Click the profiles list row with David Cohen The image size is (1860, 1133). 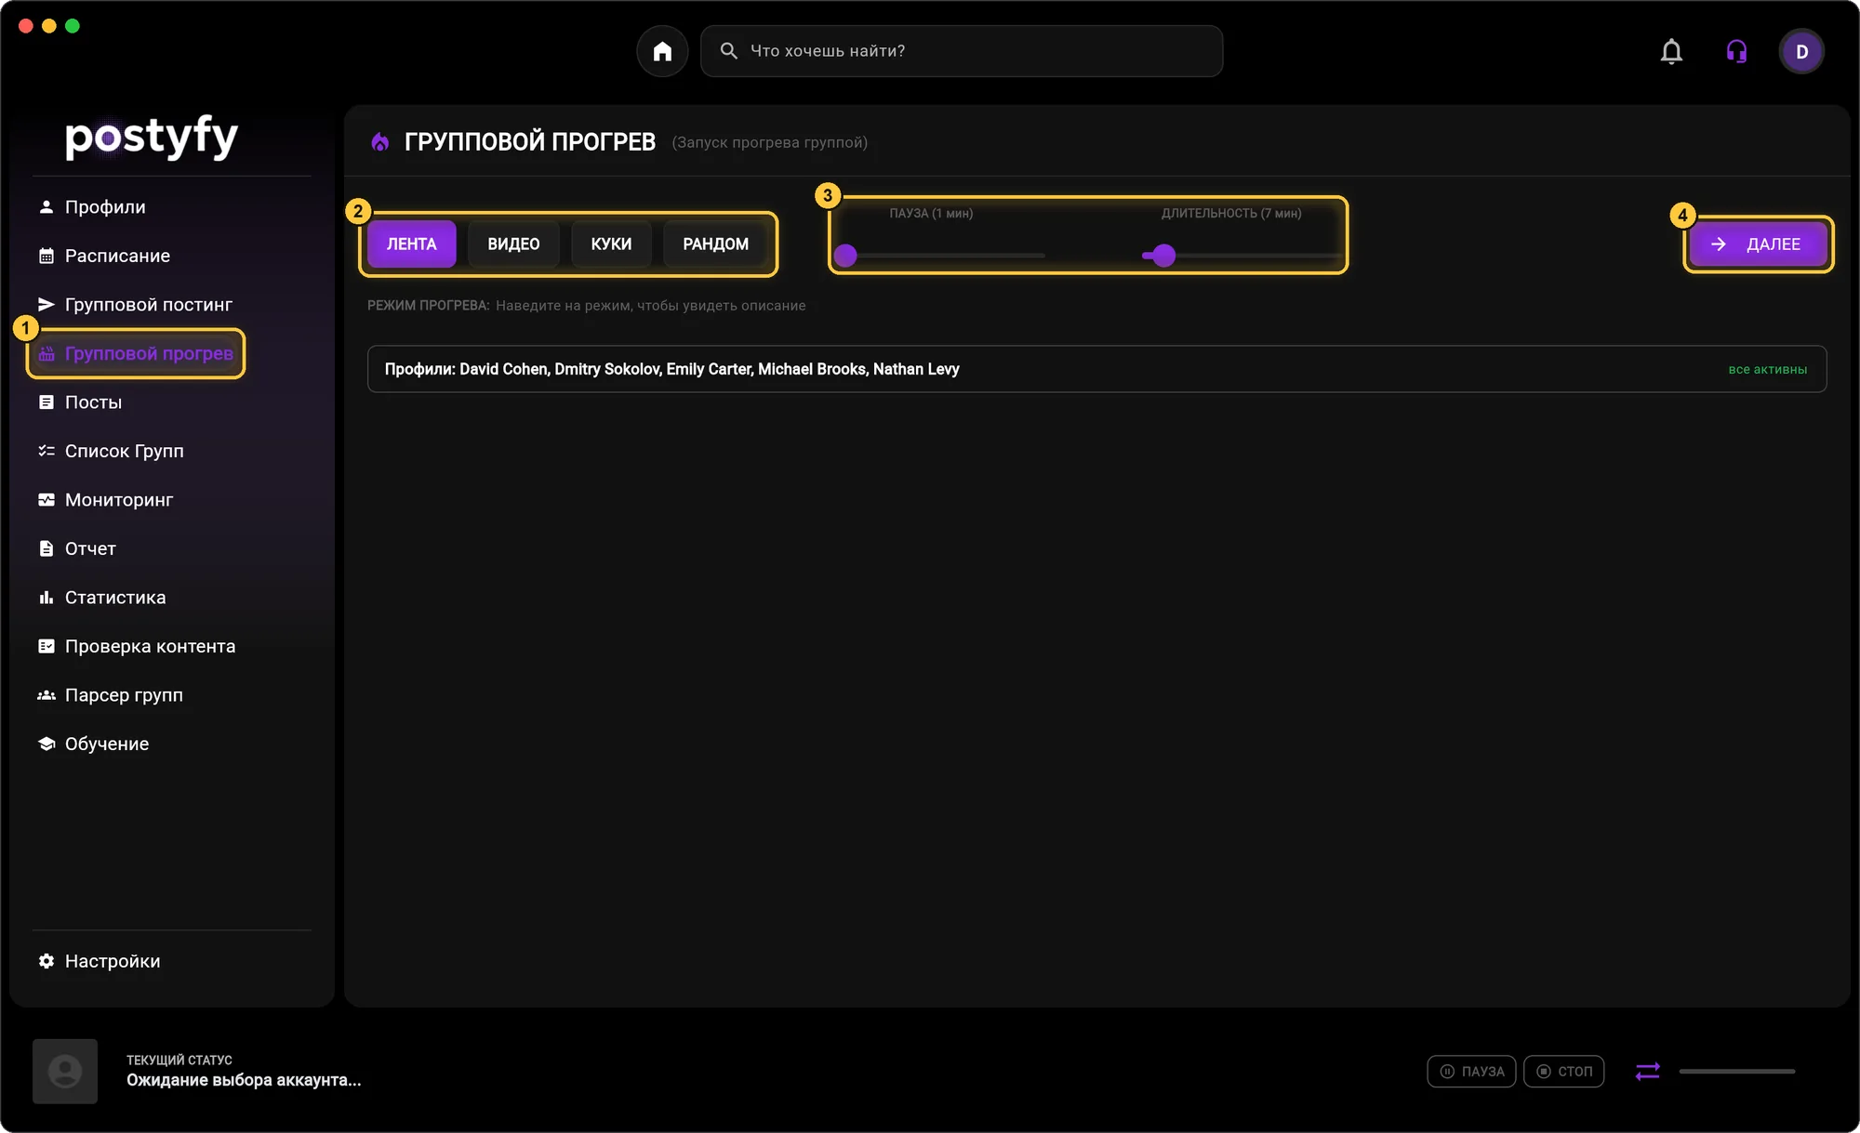(x=1096, y=369)
